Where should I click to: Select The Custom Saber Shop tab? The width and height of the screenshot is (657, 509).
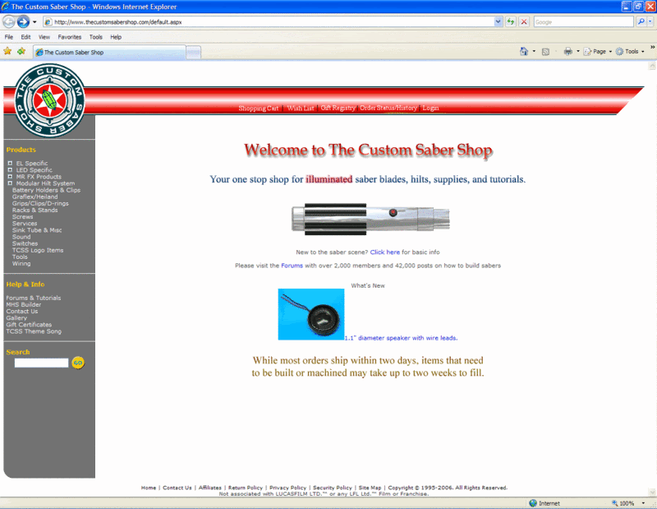pyautogui.click(x=107, y=52)
